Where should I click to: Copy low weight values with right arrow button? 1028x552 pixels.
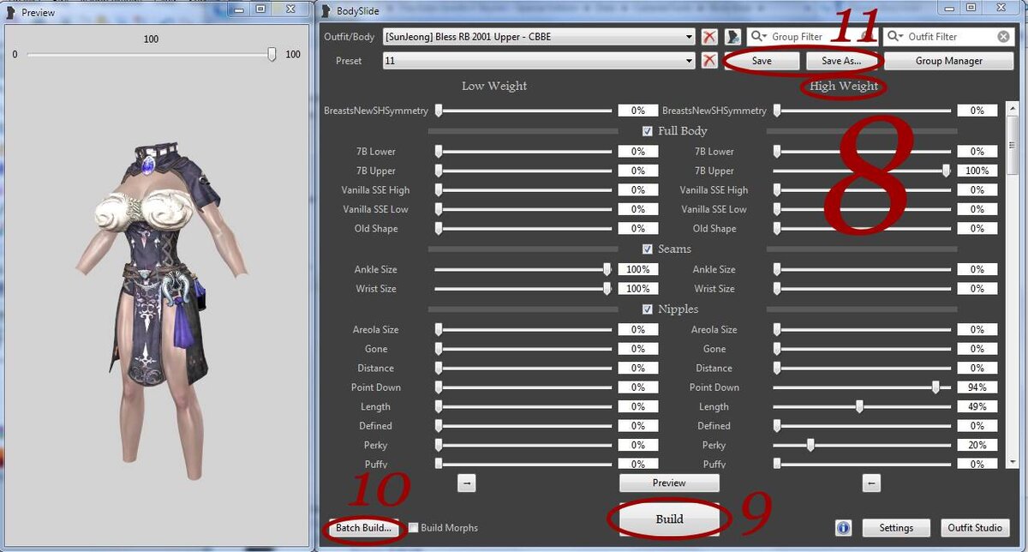click(x=466, y=483)
